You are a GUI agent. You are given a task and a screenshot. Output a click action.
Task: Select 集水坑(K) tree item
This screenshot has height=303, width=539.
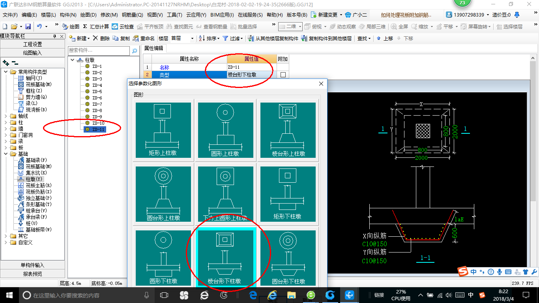33,173
